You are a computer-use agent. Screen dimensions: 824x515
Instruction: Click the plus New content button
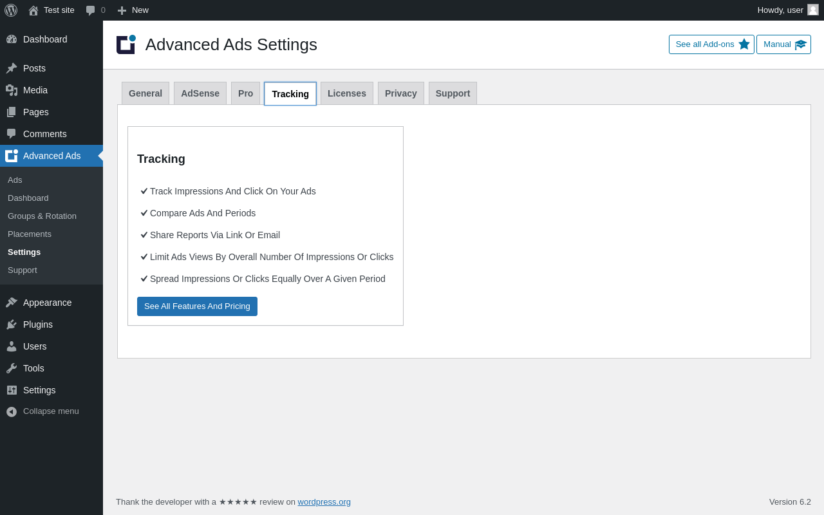click(122, 10)
